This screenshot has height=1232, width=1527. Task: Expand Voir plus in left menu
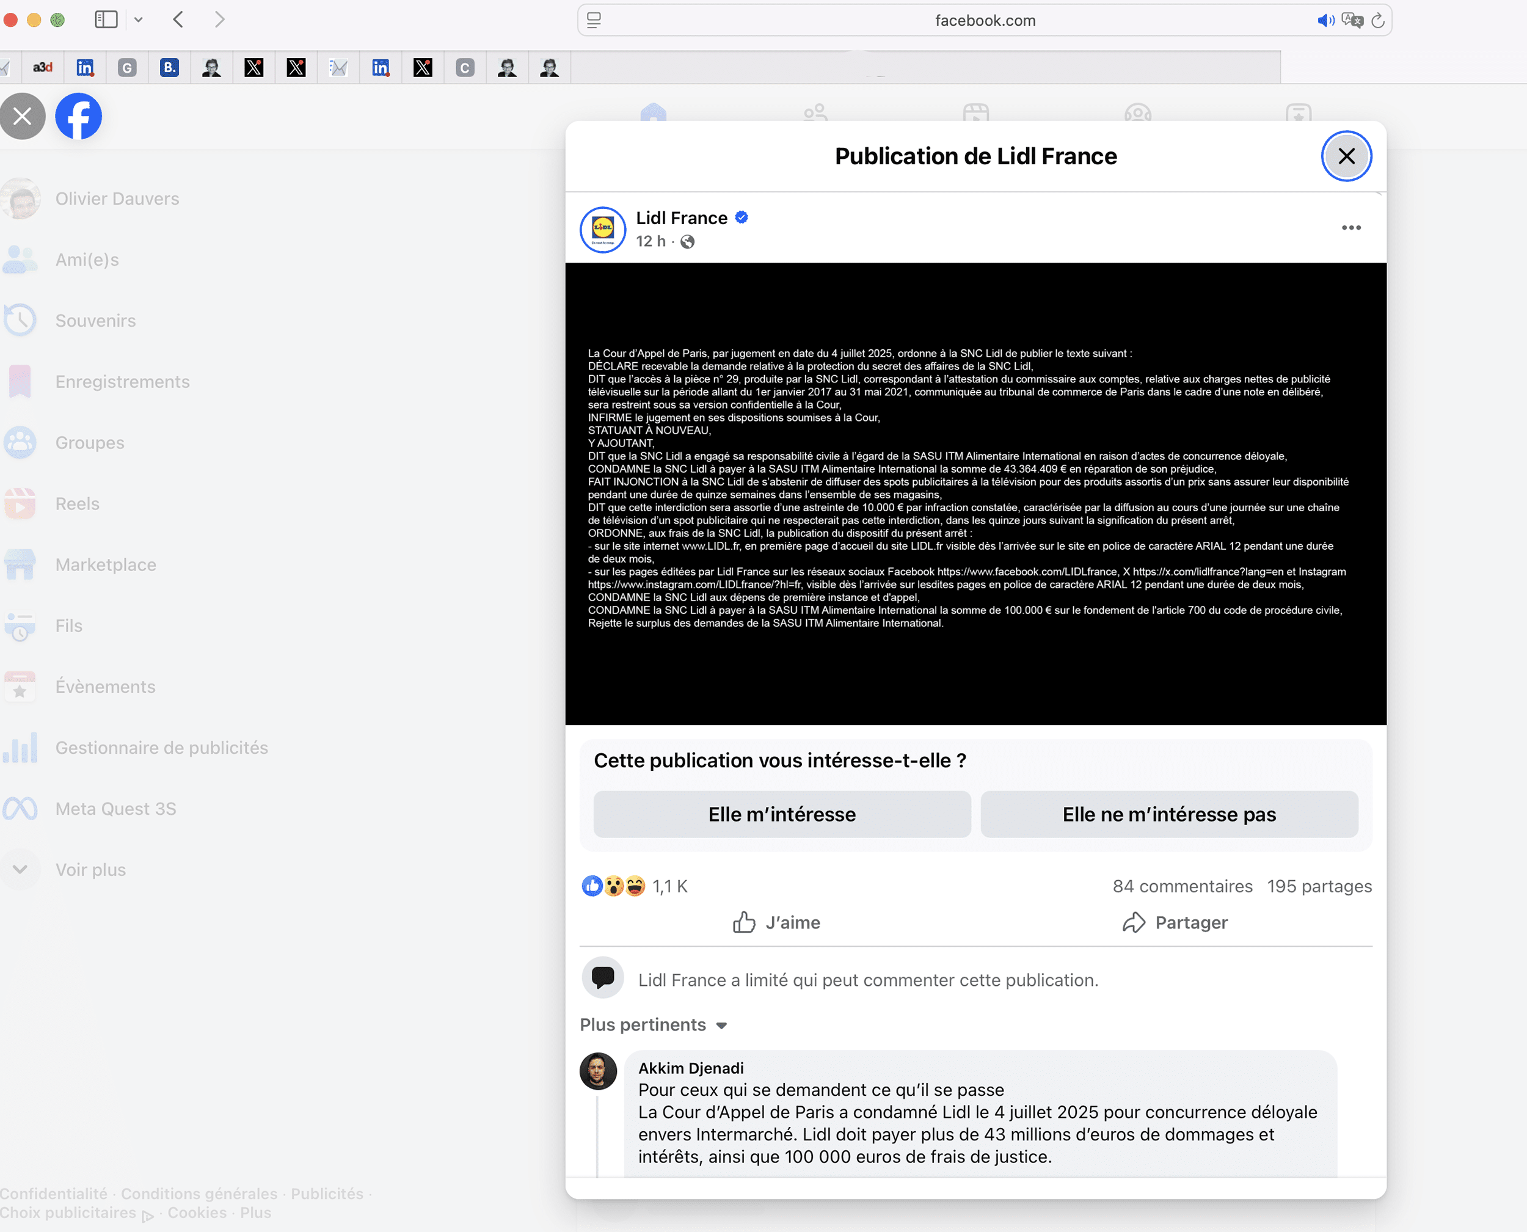(90, 869)
